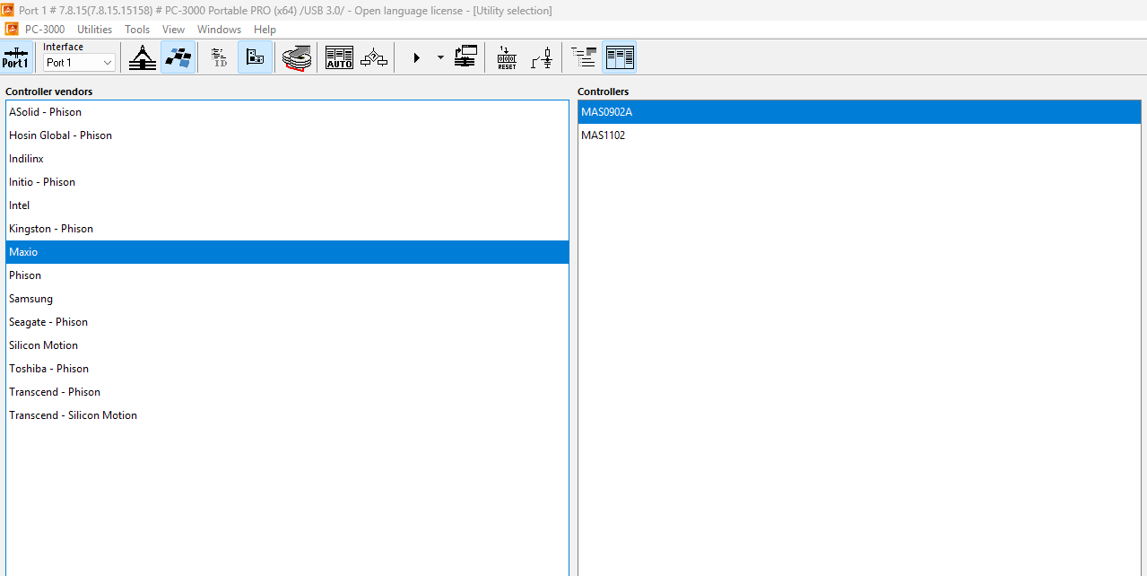Select vendor Toshiba - Phison
This screenshot has height=576, width=1147.
[287, 369]
